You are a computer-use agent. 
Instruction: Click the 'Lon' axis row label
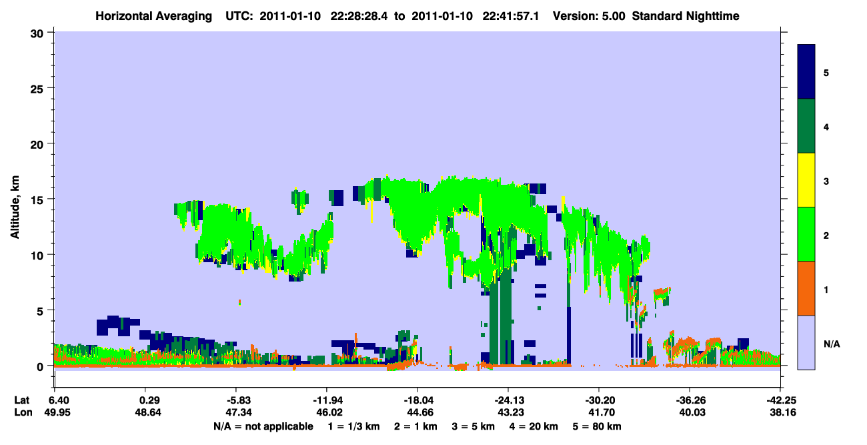pyautogui.click(x=22, y=413)
